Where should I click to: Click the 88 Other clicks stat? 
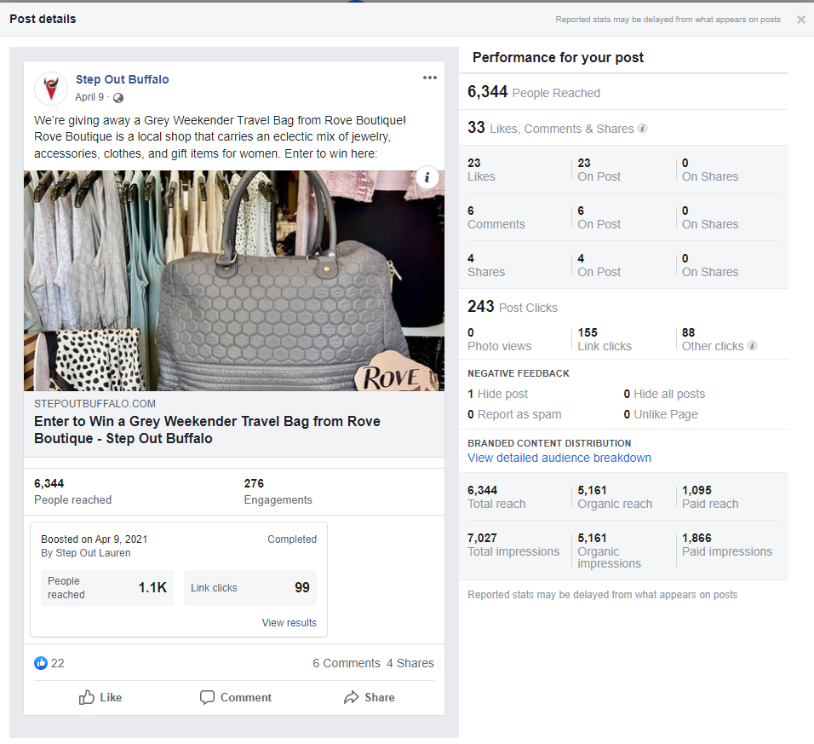(713, 339)
